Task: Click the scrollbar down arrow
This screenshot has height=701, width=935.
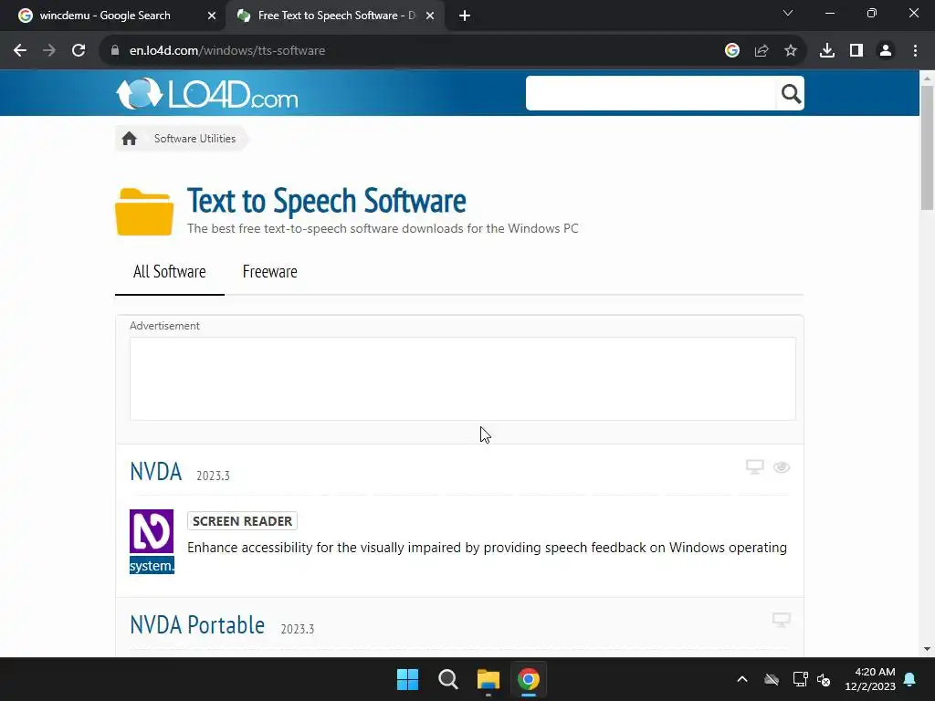Action: tap(927, 649)
